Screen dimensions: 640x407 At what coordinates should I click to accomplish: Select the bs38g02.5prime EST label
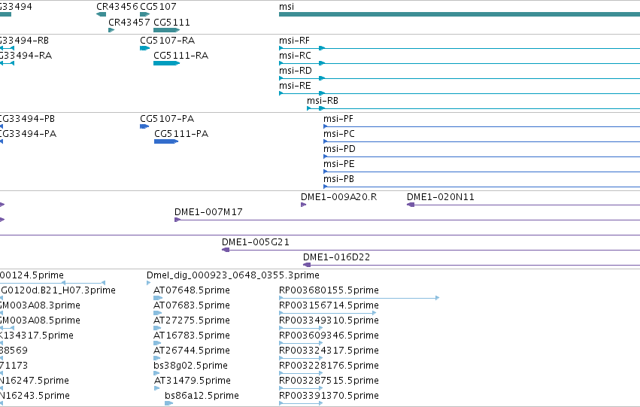[190, 366]
